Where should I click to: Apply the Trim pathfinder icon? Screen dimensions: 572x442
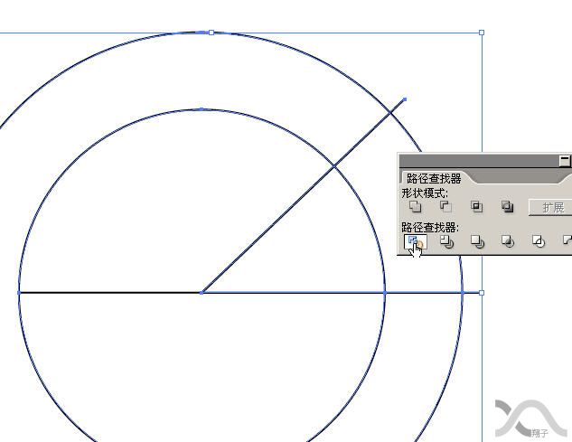pos(446,241)
